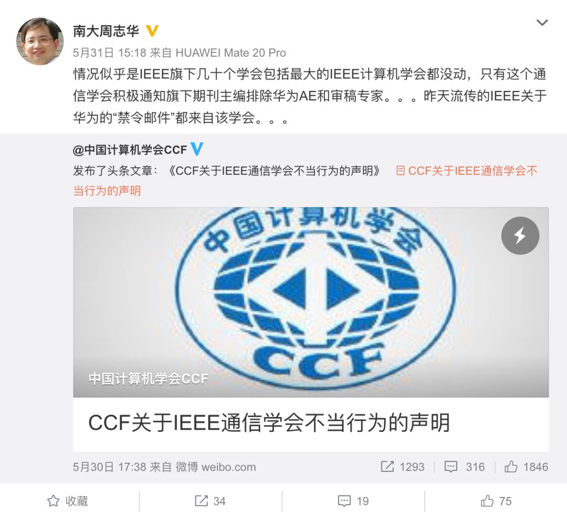
Task: Click the original post comment icon 316
Action: 465,467
